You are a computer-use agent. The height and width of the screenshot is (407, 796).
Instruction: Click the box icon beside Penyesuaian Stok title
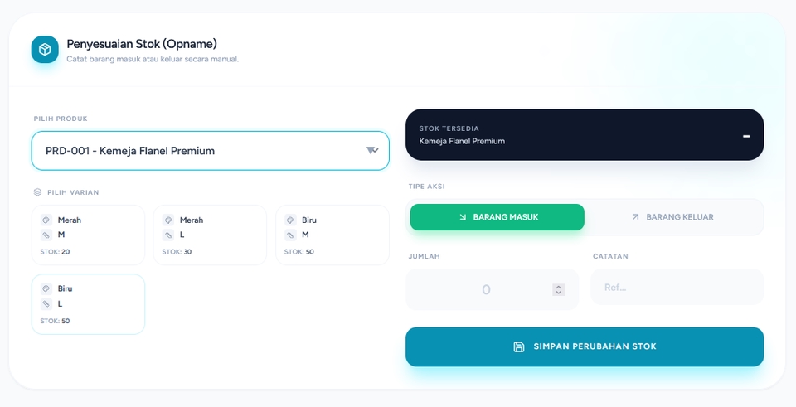coord(45,50)
